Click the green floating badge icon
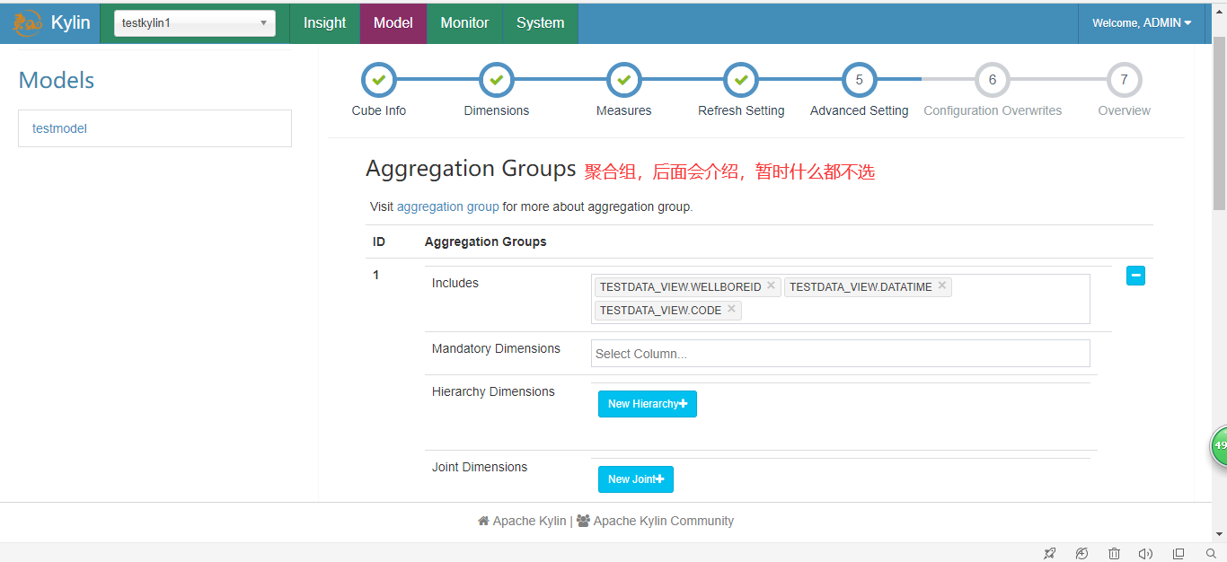The image size is (1227, 562). (x=1219, y=445)
